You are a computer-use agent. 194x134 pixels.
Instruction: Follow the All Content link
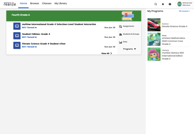point(184,11)
